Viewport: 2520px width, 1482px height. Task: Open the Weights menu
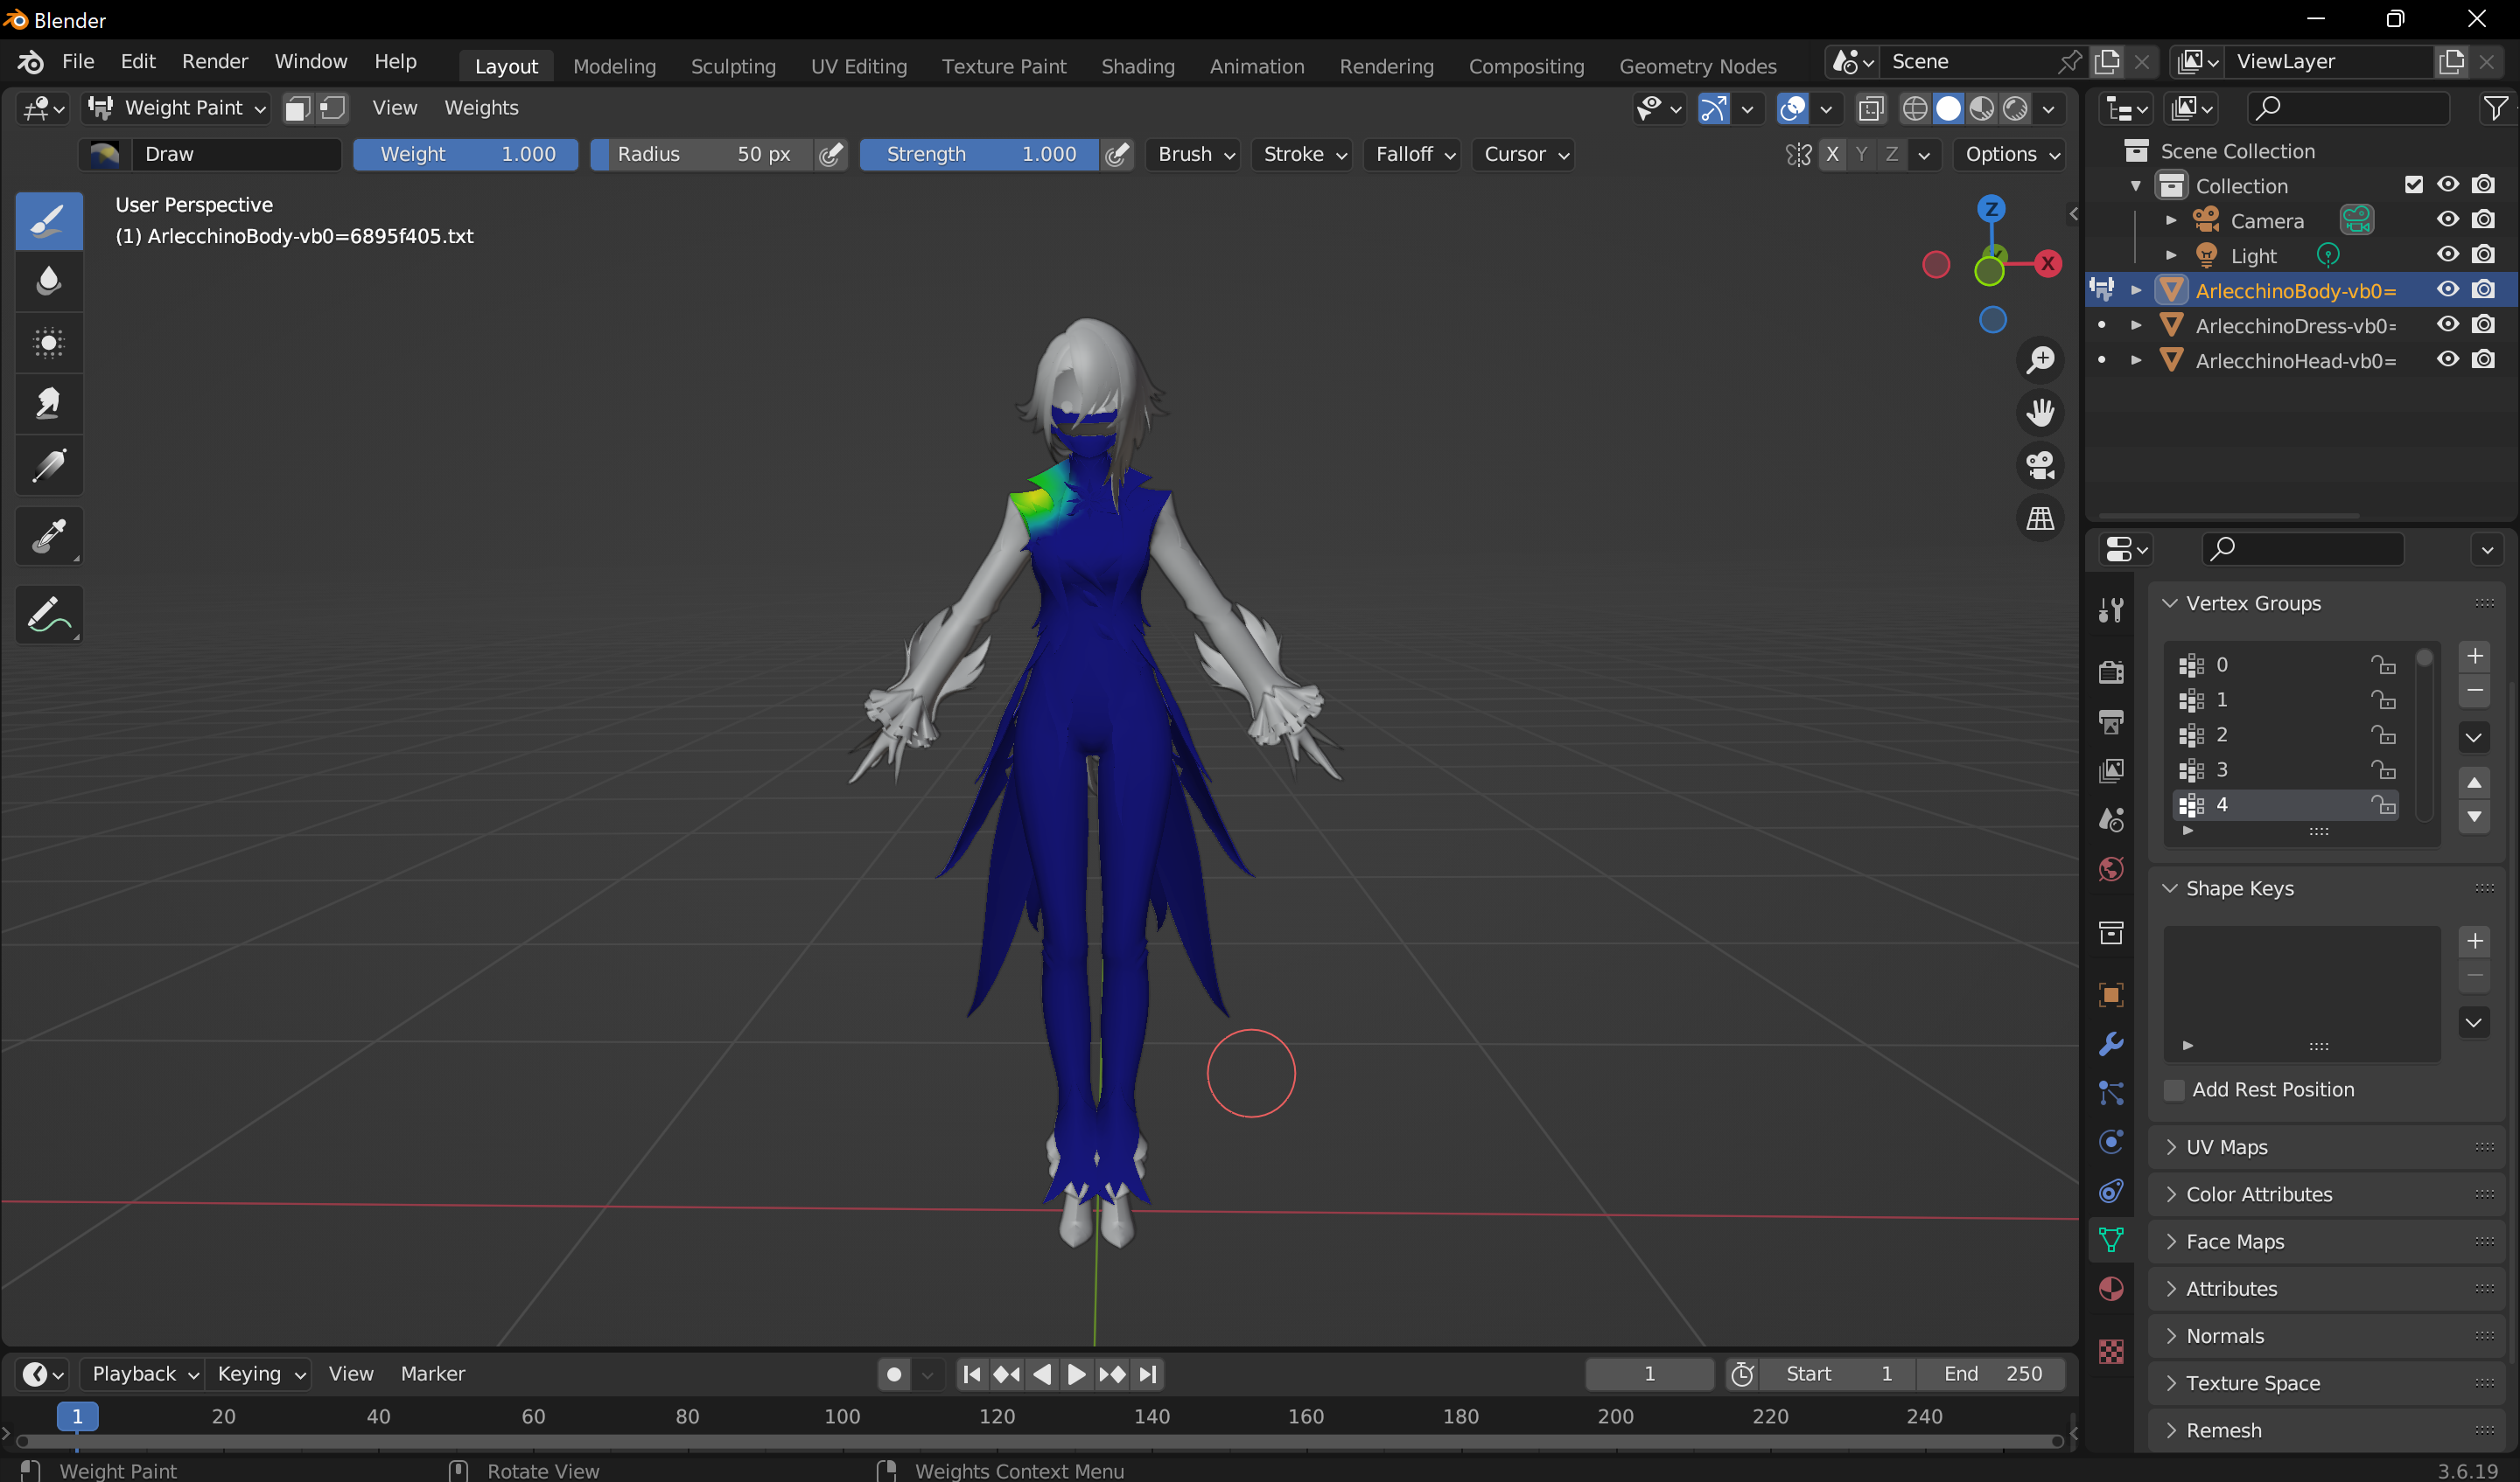pyautogui.click(x=481, y=108)
